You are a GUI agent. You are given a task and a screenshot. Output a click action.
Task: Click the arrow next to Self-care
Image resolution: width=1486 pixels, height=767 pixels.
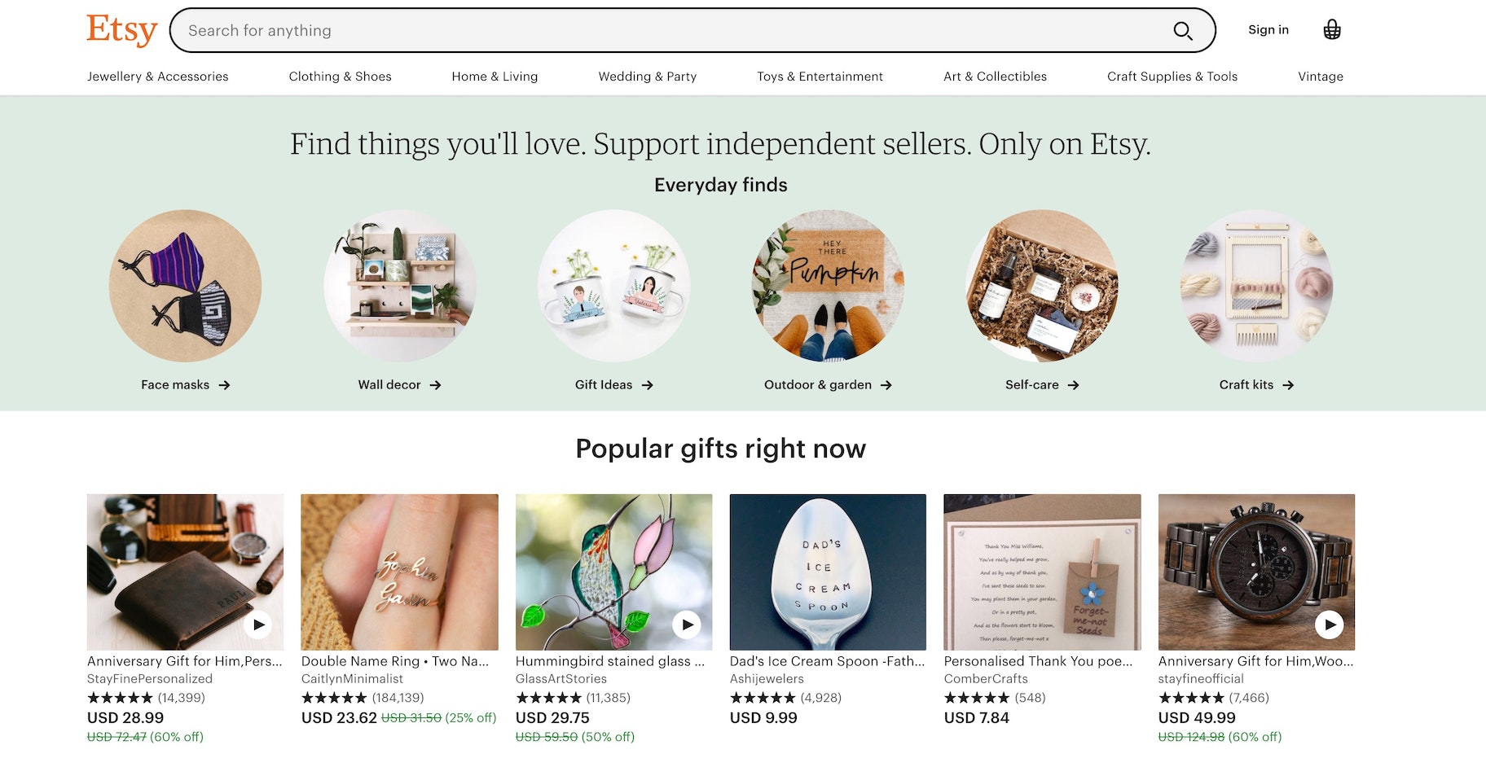pyautogui.click(x=1075, y=385)
